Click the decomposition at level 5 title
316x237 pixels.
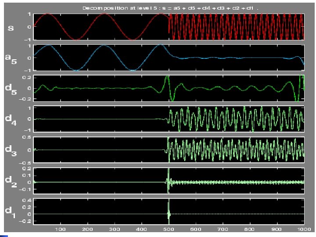[170, 8]
